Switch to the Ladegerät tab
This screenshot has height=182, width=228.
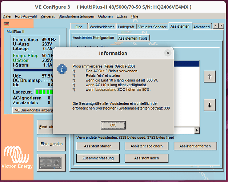pyautogui.click(x=126, y=27)
